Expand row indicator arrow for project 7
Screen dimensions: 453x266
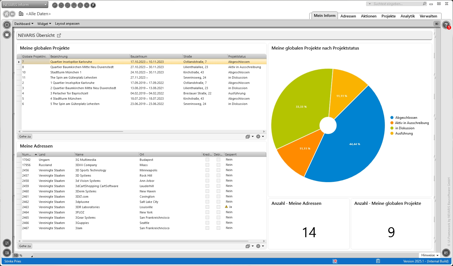coord(19,62)
